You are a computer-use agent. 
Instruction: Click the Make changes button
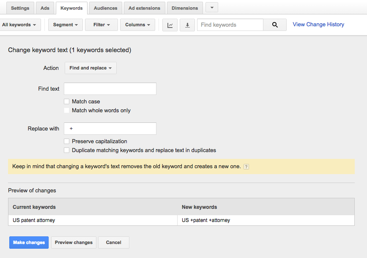coord(29,242)
